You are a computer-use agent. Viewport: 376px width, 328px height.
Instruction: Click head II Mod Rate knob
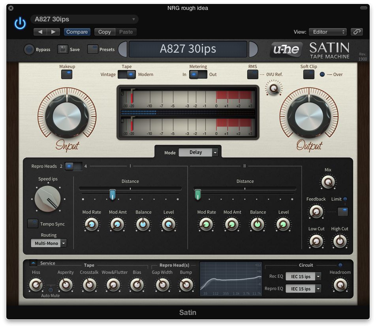206,224
